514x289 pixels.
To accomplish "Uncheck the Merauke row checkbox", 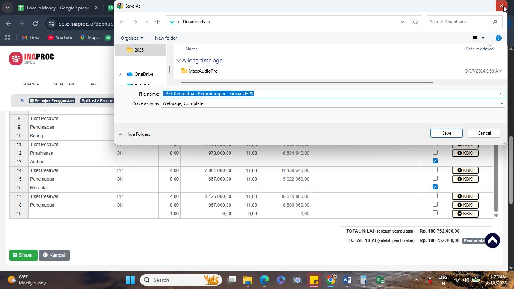I will 435,187.
